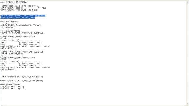Viewport: 189px width, 106px height.
Task: Click the CREATE OR REPLACE PROCEDURE c_dept_1 line
Action: pos(22,33)
